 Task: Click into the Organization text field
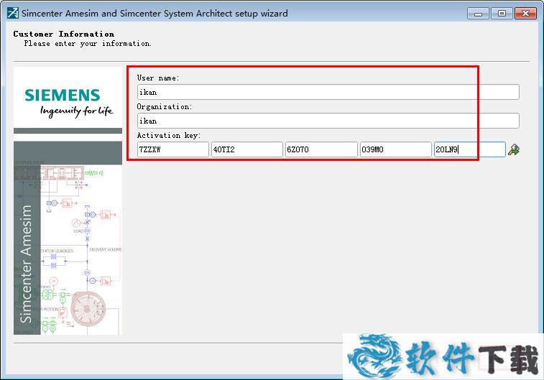click(328, 121)
